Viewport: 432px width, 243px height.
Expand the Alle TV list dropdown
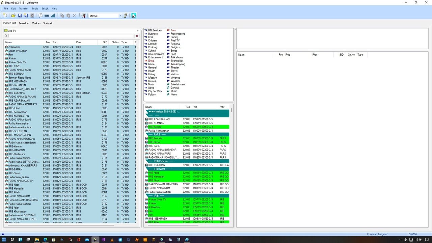tap(138, 31)
